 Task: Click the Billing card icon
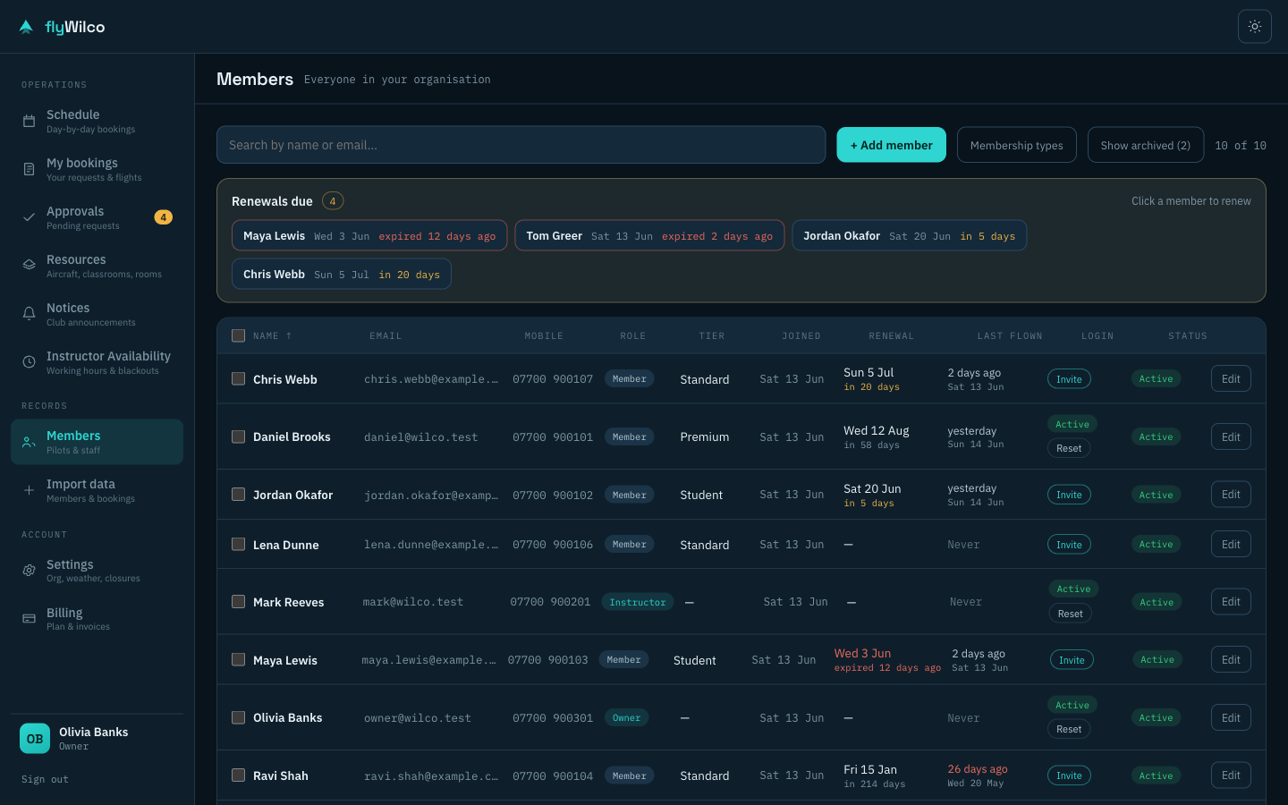[29, 619]
